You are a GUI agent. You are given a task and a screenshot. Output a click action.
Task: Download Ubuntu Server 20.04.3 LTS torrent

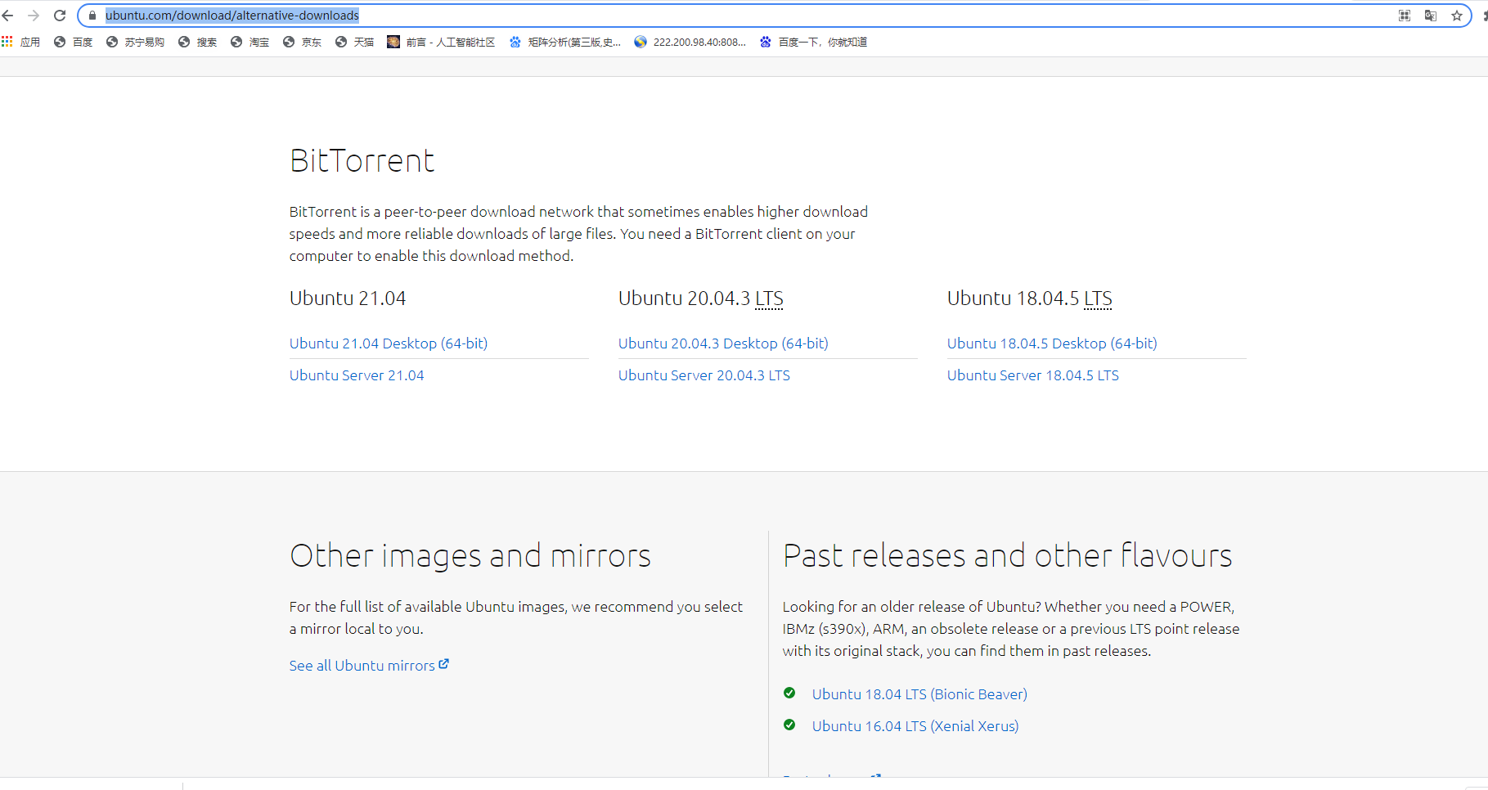click(x=704, y=375)
